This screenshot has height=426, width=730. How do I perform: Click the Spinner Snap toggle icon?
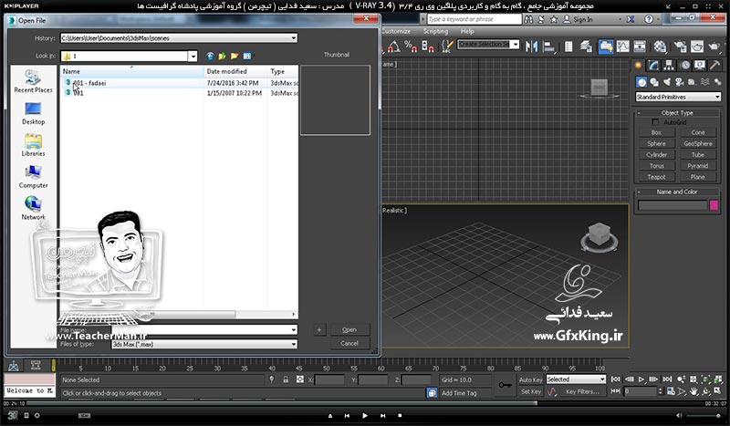click(x=428, y=47)
